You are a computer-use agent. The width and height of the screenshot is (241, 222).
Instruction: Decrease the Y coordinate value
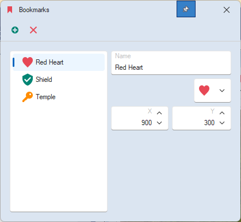(222, 123)
